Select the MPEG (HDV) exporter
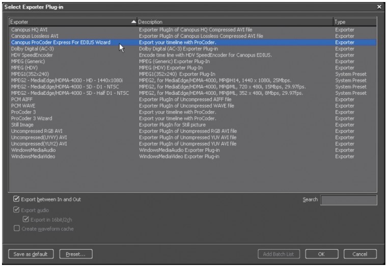The image size is (387, 267). tap(192, 68)
